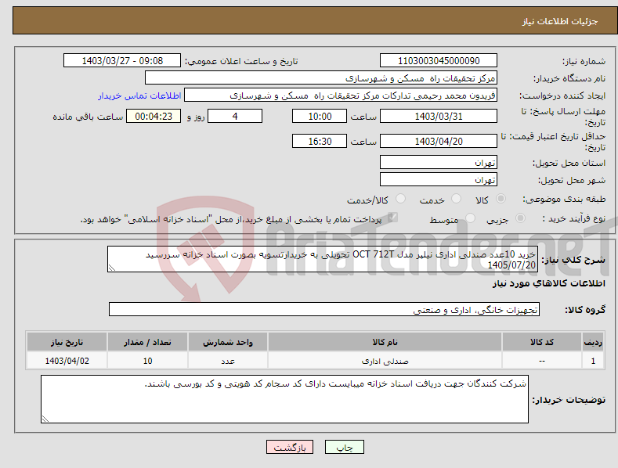Click the buyer notes text area
Image resolution: width=618 pixels, height=468 pixels.
[x=284, y=399]
